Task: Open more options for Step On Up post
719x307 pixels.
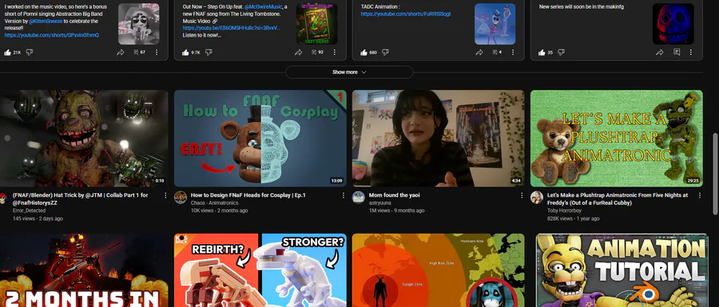Action: coord(334,53)
